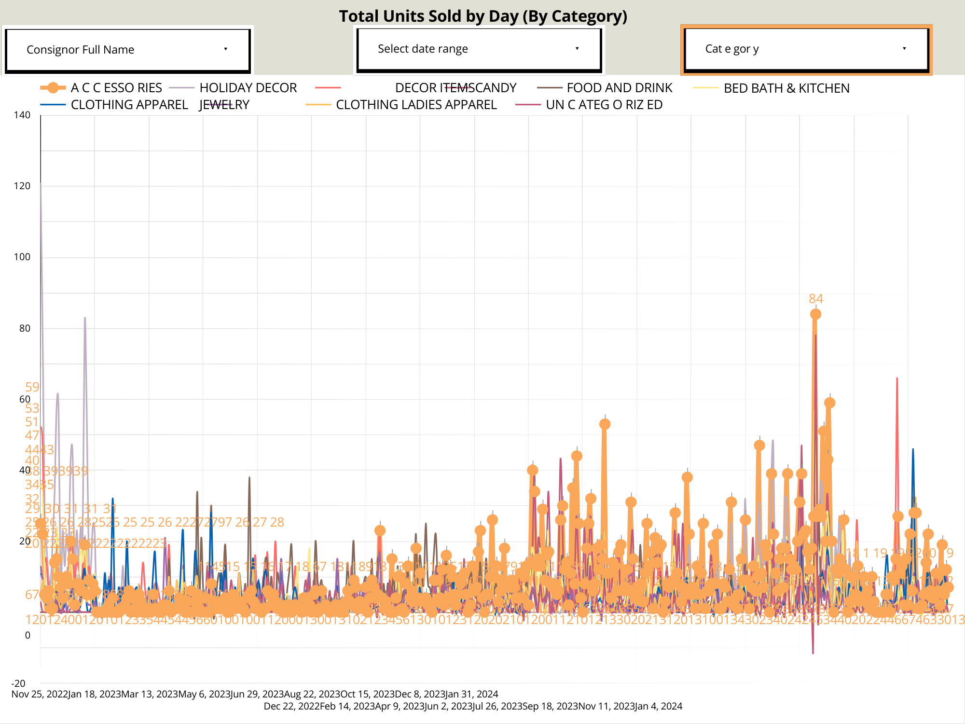Viewport: 965px width, 724px height.
Task: Click BED BATH & KITCHEN legend label
Action: 786,88
